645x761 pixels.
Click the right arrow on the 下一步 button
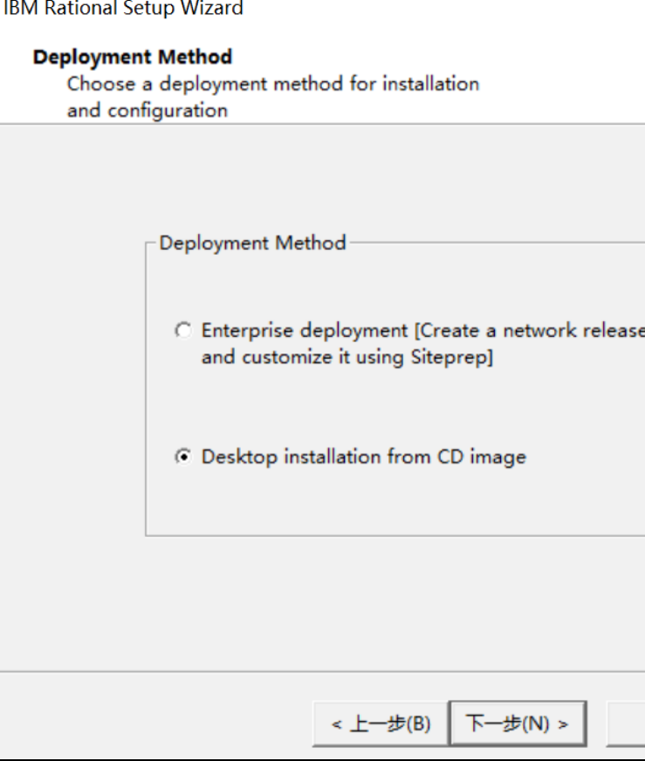(x=563, y=724)
